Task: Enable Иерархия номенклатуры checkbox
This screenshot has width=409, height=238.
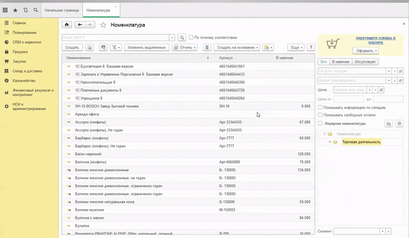Action: pyautogui.click(x=320, y=124)
